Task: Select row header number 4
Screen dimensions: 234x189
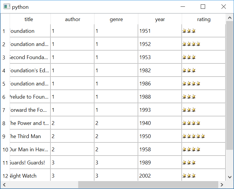Action: [x=4, y=71]
